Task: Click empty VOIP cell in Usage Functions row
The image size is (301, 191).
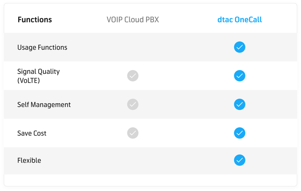Action: (x=133, y=47)
